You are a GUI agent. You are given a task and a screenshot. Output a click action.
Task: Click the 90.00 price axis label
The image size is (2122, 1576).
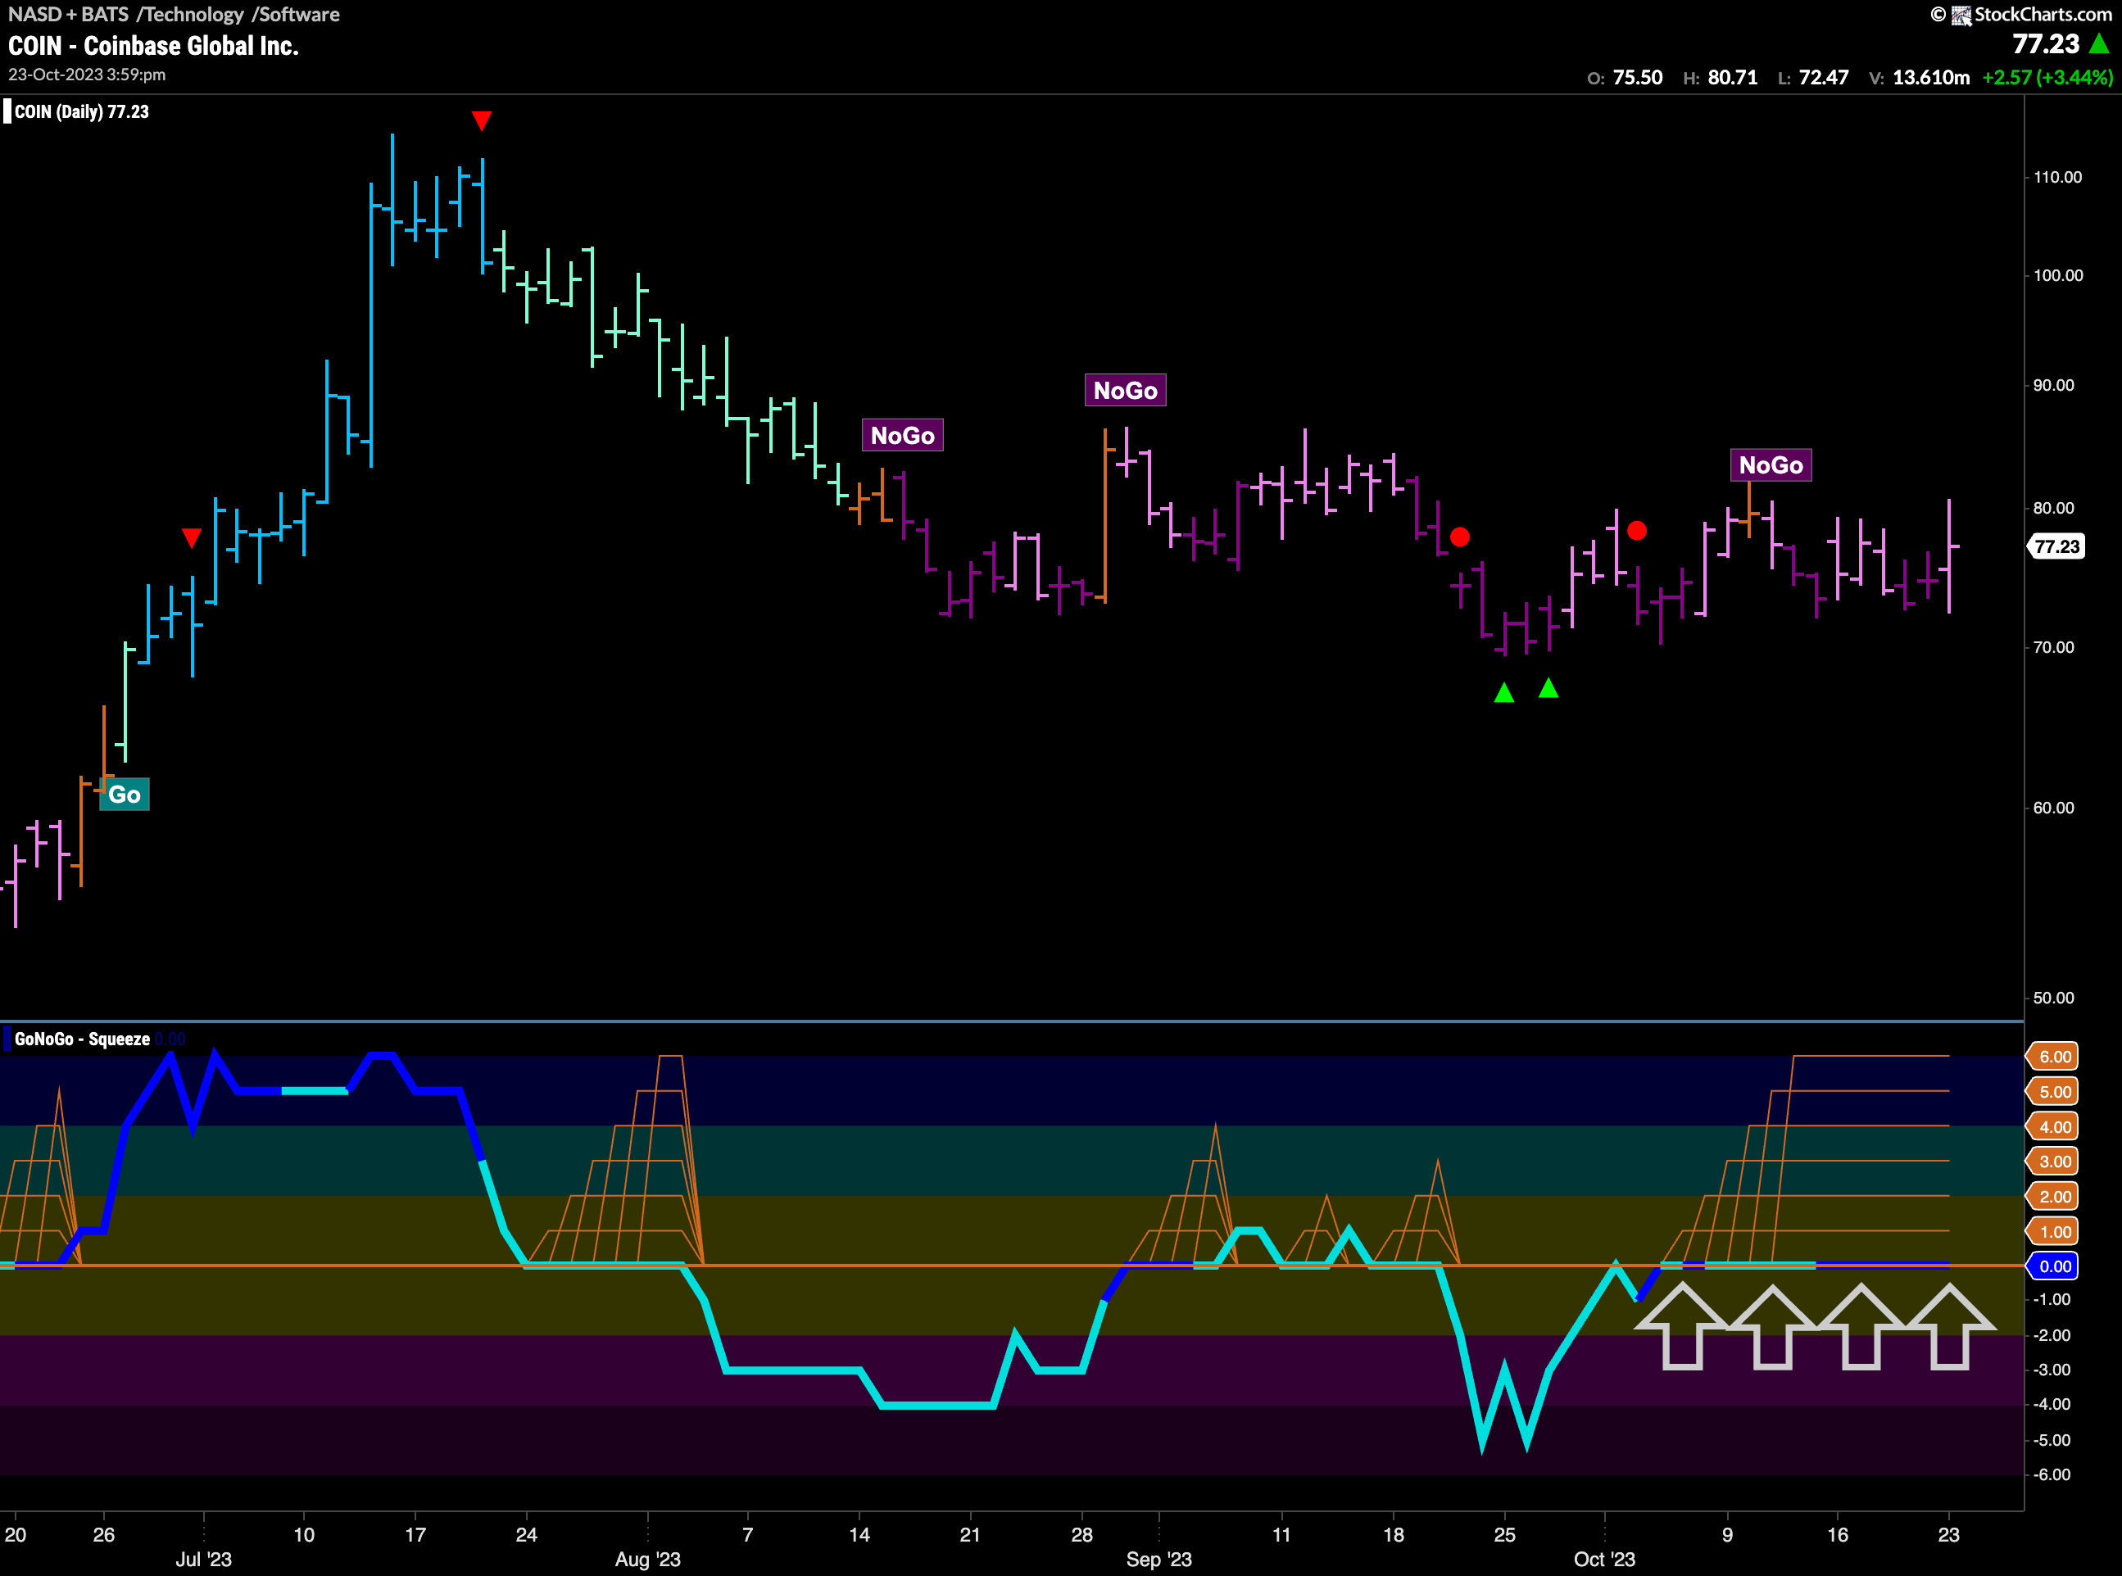(x=2053, y=386)
